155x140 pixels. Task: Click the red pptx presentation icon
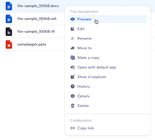click(9, 44)
